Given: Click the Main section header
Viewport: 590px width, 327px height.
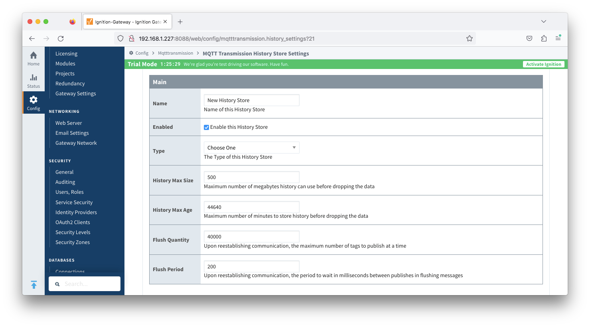Looking at the screenshot, I should coord(346,82).
